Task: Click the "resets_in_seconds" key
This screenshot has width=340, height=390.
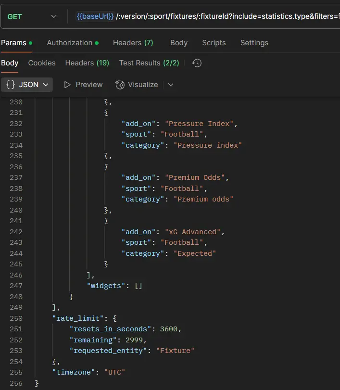Action: (110, 329)
